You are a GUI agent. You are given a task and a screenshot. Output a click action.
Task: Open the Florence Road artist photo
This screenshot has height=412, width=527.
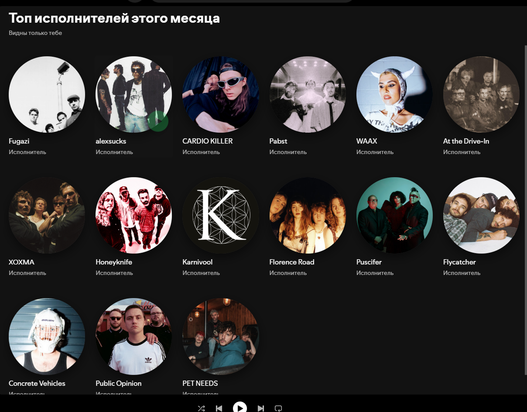tap(308, 215)
